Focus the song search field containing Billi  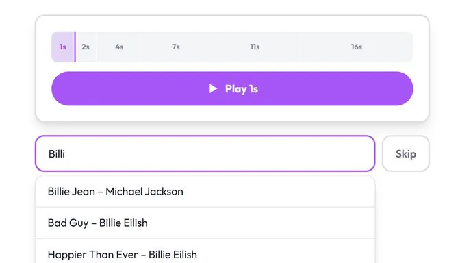pyautogui.click(x=205, y=153)
